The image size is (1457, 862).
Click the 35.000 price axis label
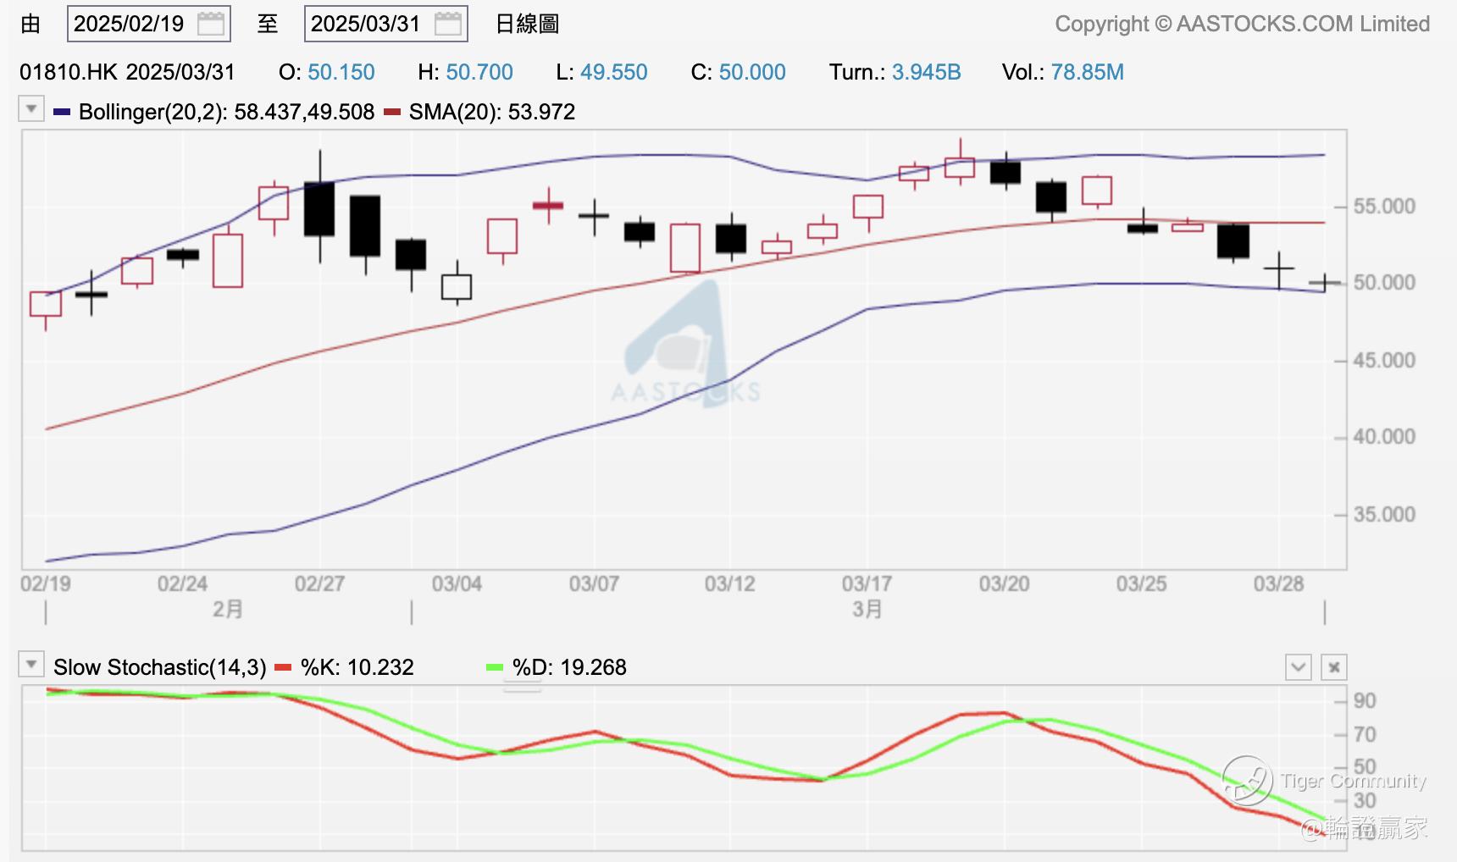click(x=1384, y=515)
